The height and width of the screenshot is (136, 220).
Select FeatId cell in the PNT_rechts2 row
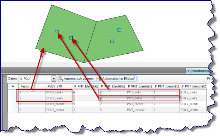pos(32,110)
